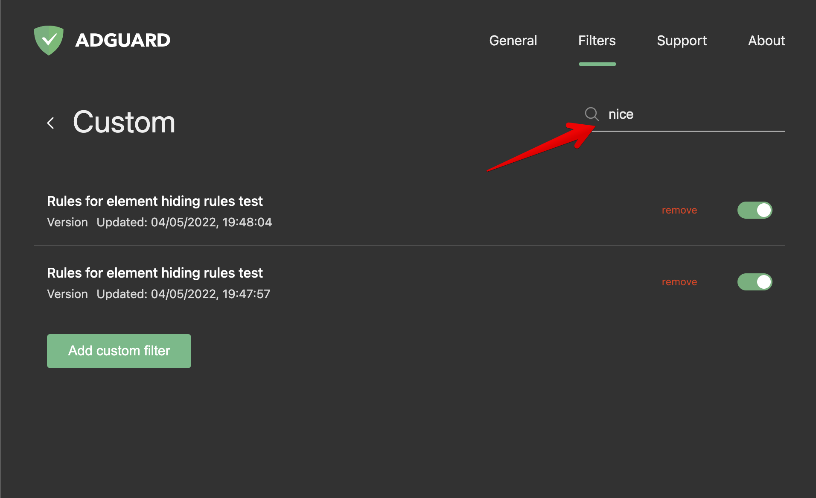Go back using the left chevron arrow

(51, 123)
